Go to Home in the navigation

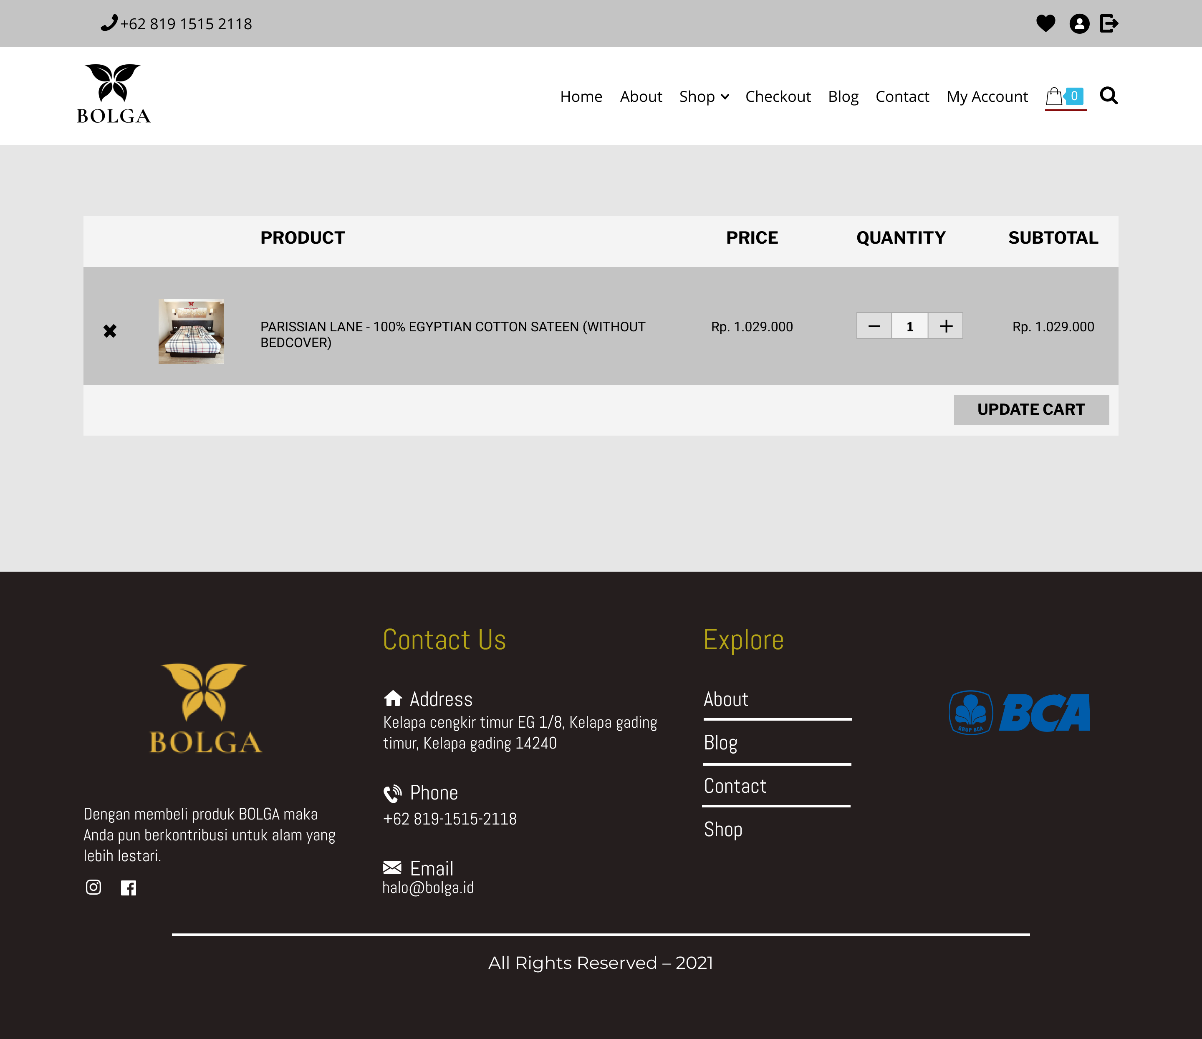coord(581,96)
